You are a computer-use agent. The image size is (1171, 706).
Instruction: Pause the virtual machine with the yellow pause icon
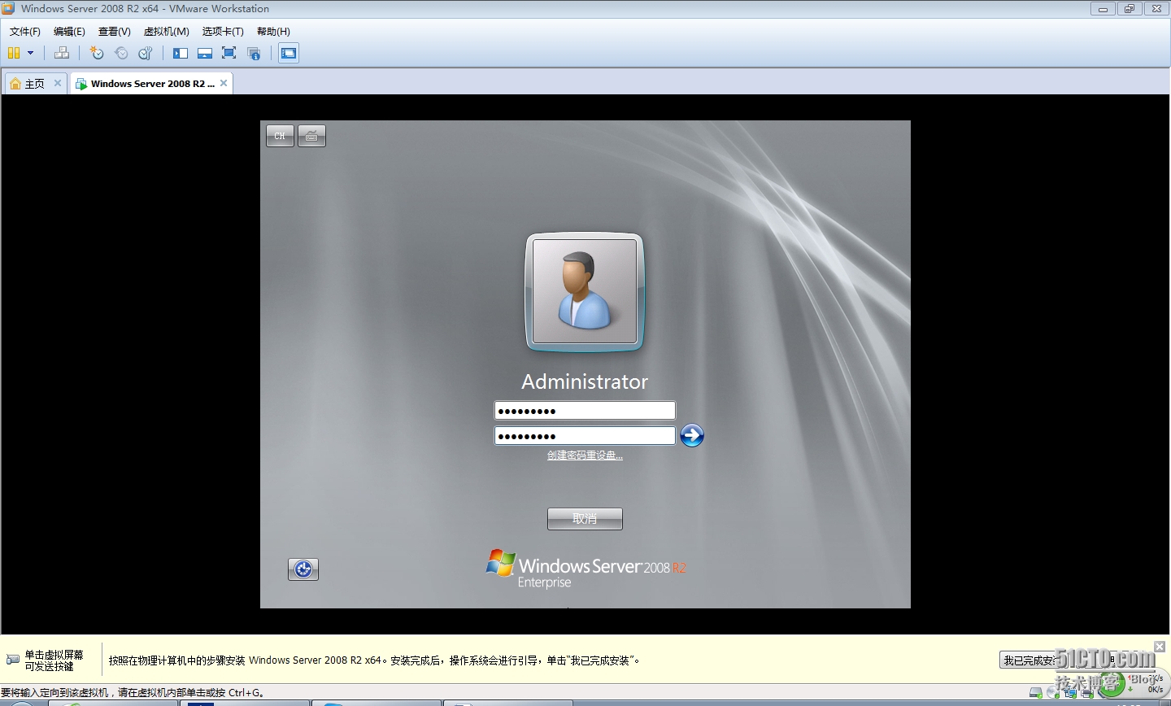click(14, 53)
